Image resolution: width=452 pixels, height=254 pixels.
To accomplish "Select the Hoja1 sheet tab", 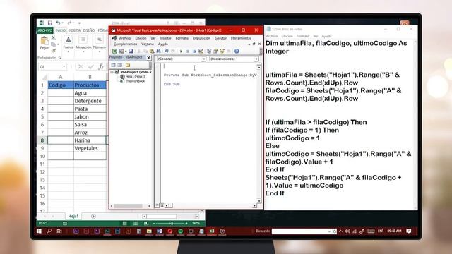I will click(73, 217).
